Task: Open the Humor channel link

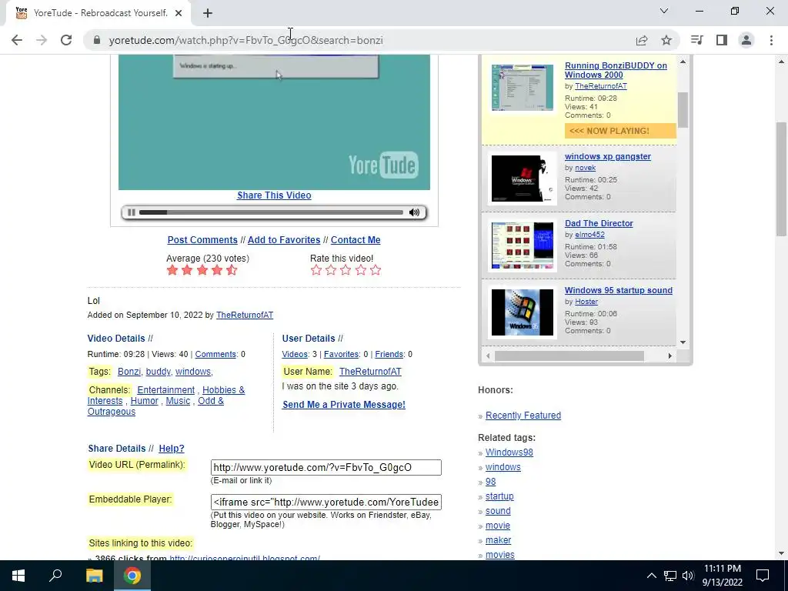Action: coord(144,401)
